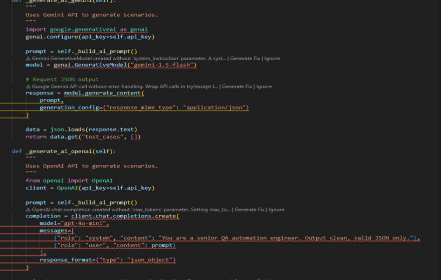
Task: Click the 'prompt,' argument in generate_content
Action: (52, 100)
